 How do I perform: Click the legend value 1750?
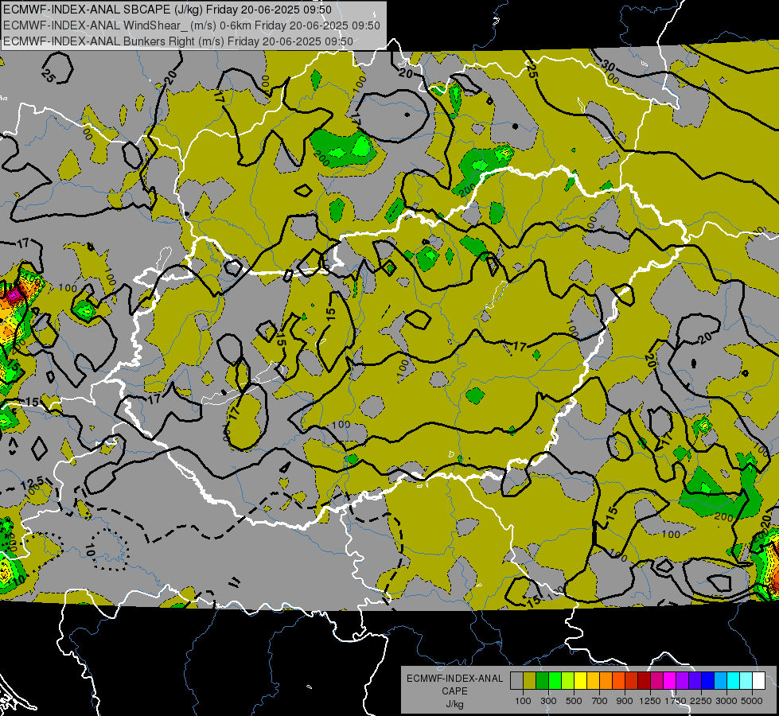coord(676,701)
